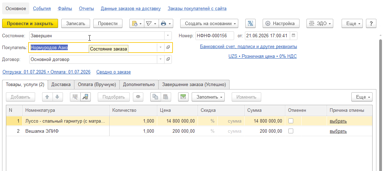Image resolution: width=383 pixels, height=171 pixels.
Task: Click the data collection terminal load icon
Action: 86,97
